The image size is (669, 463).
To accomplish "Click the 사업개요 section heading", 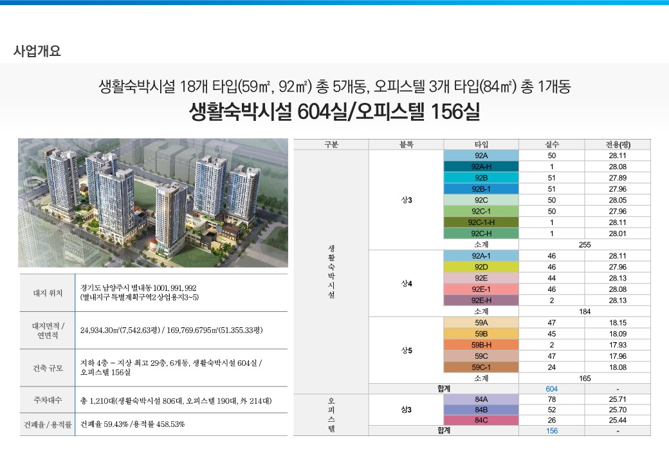I will point(37,51).
